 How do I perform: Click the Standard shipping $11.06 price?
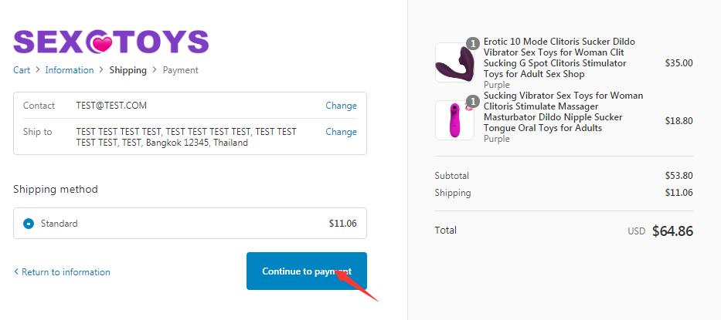(342, 224)
